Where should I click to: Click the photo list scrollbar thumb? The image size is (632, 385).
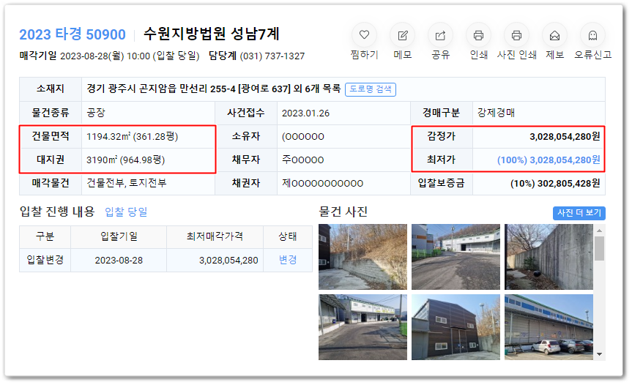tap(599, 248)
